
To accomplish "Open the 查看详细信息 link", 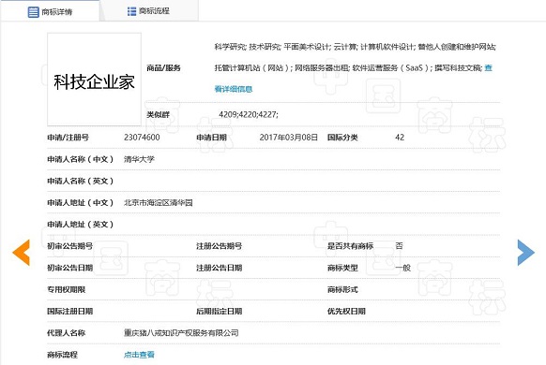I will 234,89.
